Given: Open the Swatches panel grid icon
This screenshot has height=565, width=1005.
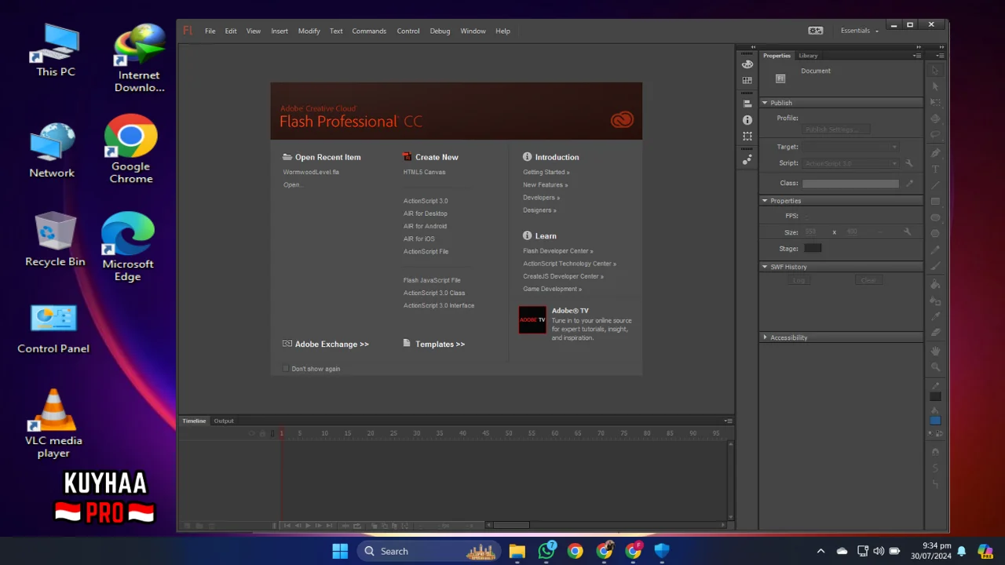Looking at the screenshot, I should click(747, 80).
